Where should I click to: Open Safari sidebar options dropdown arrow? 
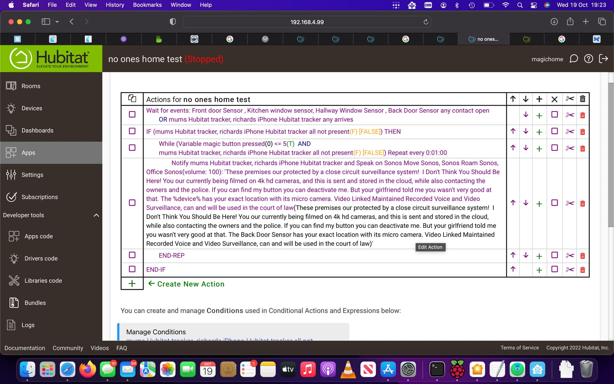pyautogui.click(x=57, y=22)
